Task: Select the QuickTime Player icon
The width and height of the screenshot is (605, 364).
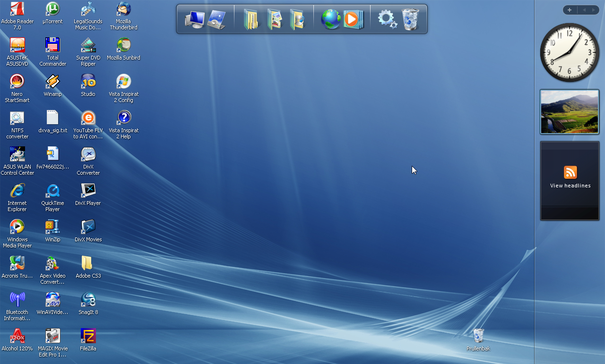Action: [52, 191]
